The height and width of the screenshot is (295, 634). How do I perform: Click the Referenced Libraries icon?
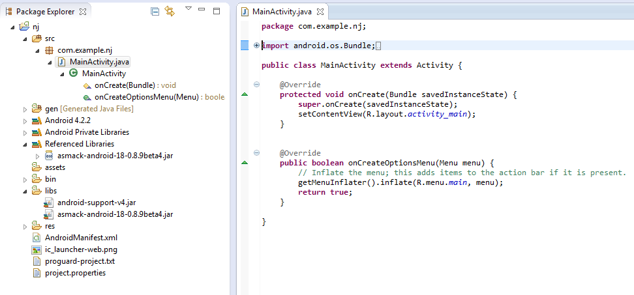coord(37,144)
